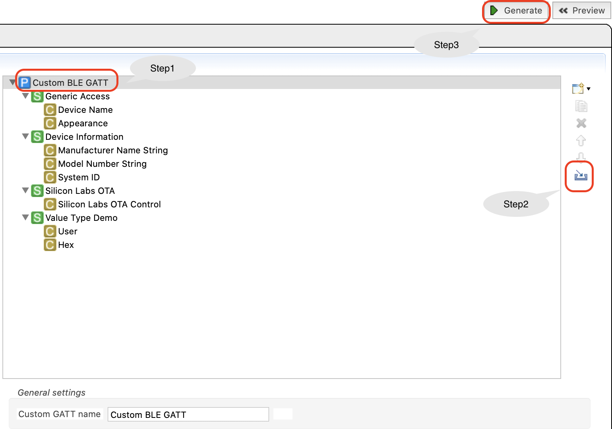Click the import GATT icon
Screen dimensions: 612x429
pos(581,175)
